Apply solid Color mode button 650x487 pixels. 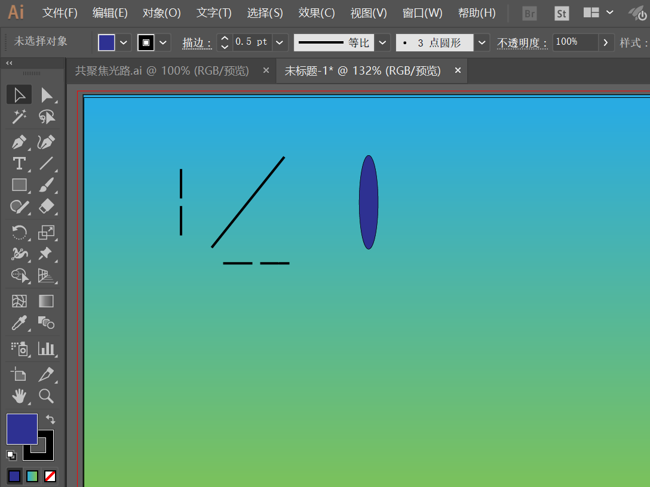(14, 476)
